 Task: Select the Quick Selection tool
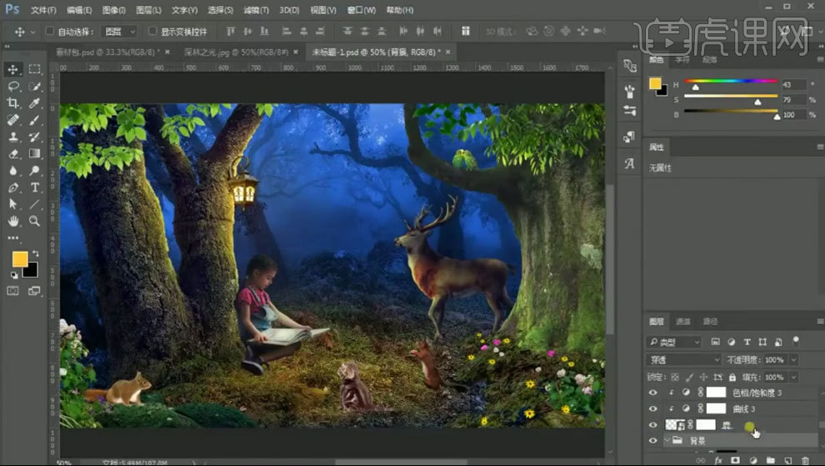coord(35,86)
